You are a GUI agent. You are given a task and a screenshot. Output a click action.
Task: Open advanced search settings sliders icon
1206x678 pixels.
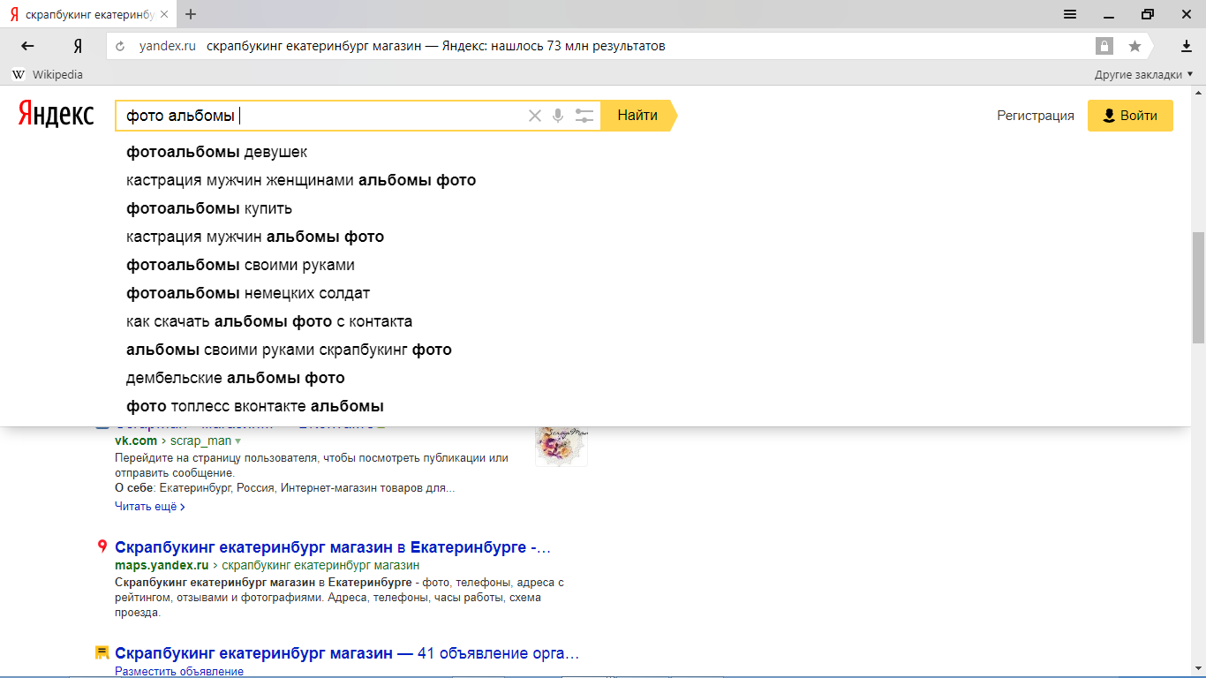click(584, 116)
